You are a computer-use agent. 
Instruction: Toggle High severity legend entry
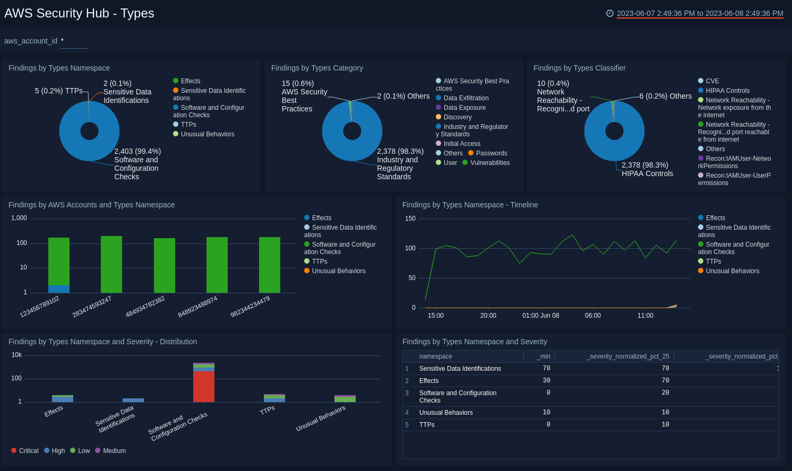(55, 451)
